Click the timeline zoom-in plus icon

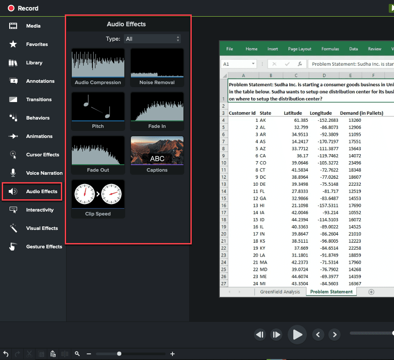pos(172,354)
